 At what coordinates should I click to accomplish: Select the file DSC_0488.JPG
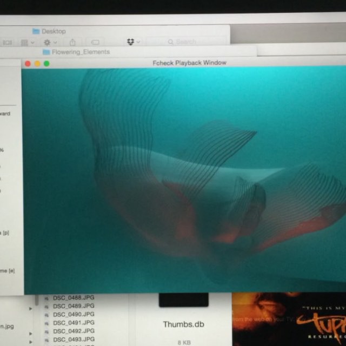click(x=74, y=297)
